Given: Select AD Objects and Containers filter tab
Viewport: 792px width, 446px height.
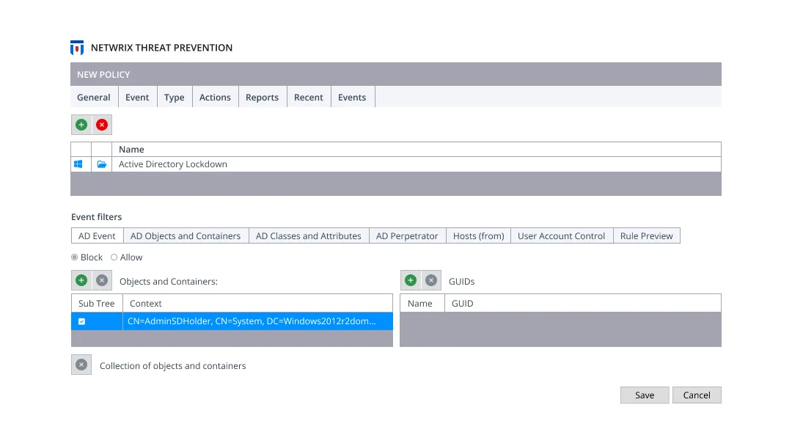Looking at the screenshot, I should point(186,236).
